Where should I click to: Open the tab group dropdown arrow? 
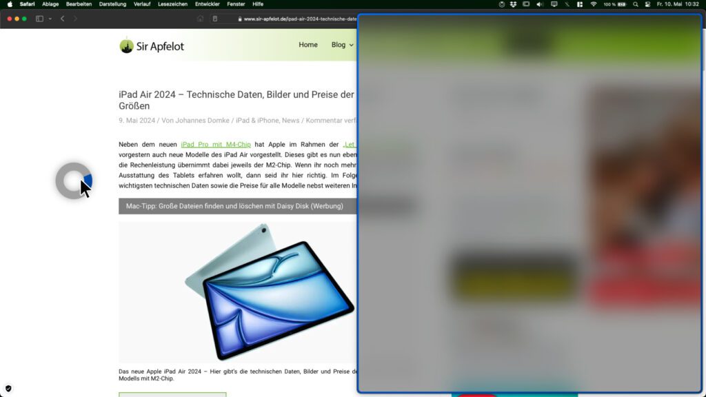(50, 19)
